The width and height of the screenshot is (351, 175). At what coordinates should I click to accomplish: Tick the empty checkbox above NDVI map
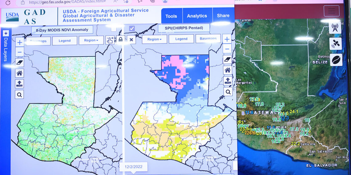point(114,29)
